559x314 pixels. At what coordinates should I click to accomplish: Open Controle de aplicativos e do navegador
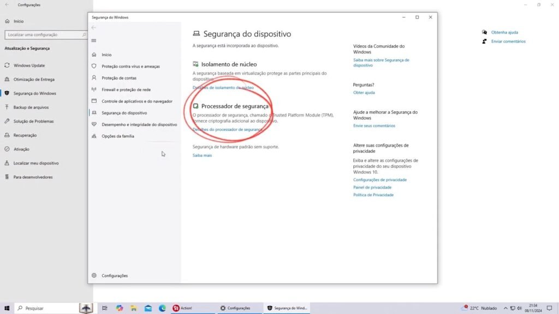137,101
